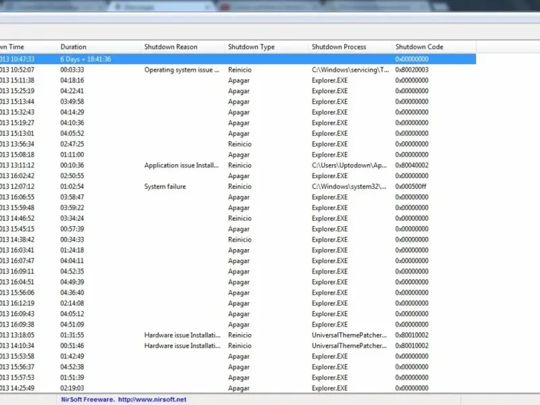
Task: Select 'UniversalThemePatcher...' in the 00:51:46 row
Action: click(349, 346)
